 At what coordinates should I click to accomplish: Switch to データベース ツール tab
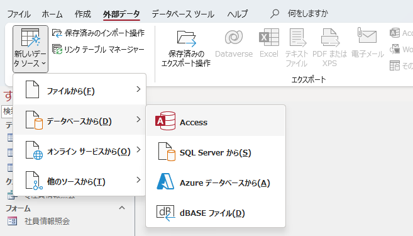183,14
